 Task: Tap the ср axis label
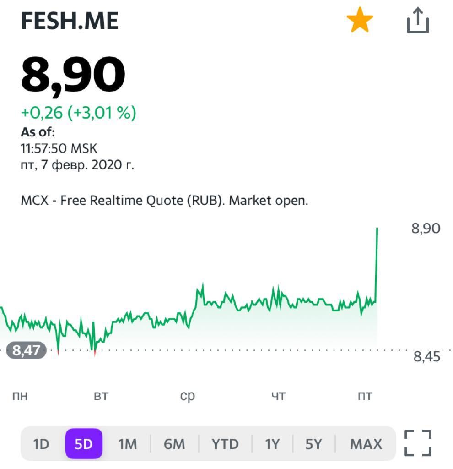tap(187, 397)
